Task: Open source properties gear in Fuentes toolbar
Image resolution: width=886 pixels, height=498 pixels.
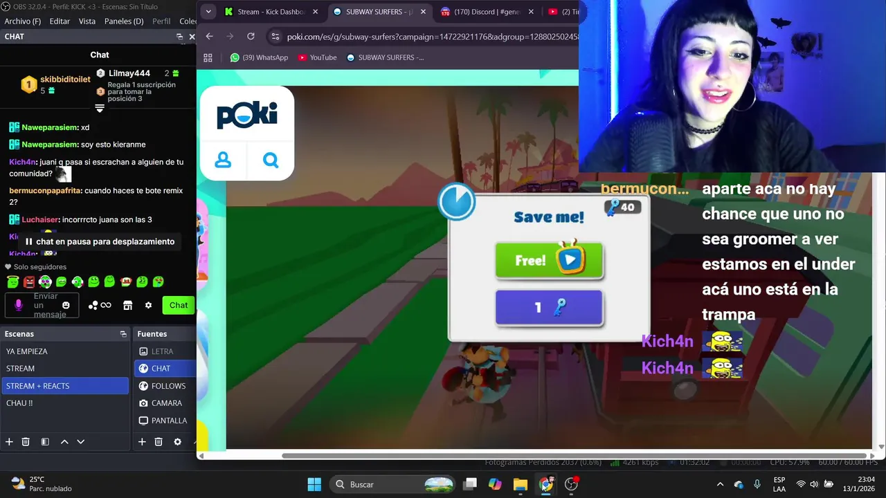Action: [177, 441]
